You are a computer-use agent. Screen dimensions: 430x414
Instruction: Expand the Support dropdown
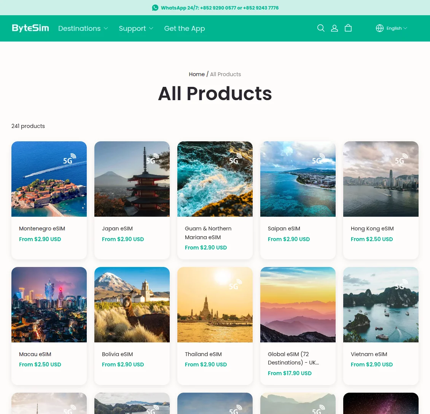tap(136, 28)
